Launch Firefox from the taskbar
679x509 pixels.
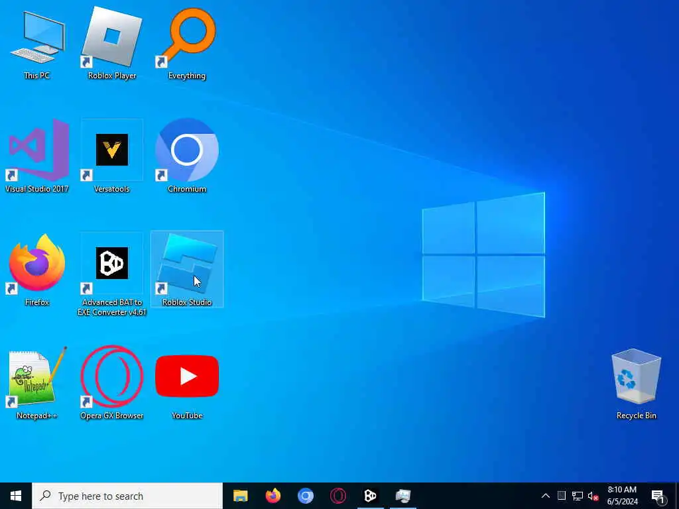(x=273, y=496)
